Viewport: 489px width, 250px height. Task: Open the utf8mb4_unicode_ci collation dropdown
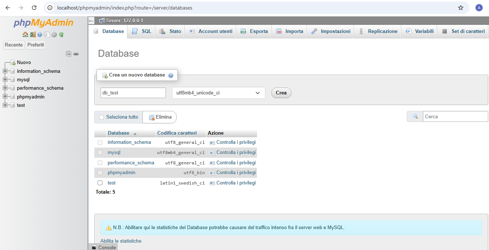click(218, 93)
